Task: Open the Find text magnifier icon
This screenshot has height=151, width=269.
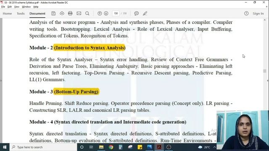Action: click(x=87, y=13)
